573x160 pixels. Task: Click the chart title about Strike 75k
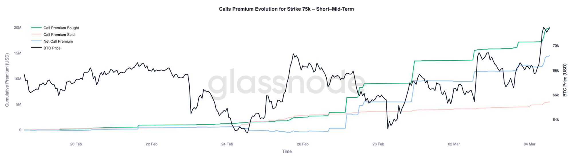coord(286,9)
